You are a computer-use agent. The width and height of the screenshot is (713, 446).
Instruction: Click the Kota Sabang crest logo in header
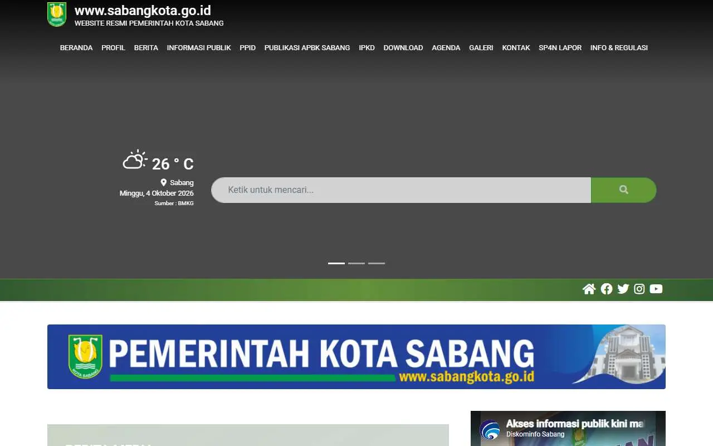click(x=57, y=14)
